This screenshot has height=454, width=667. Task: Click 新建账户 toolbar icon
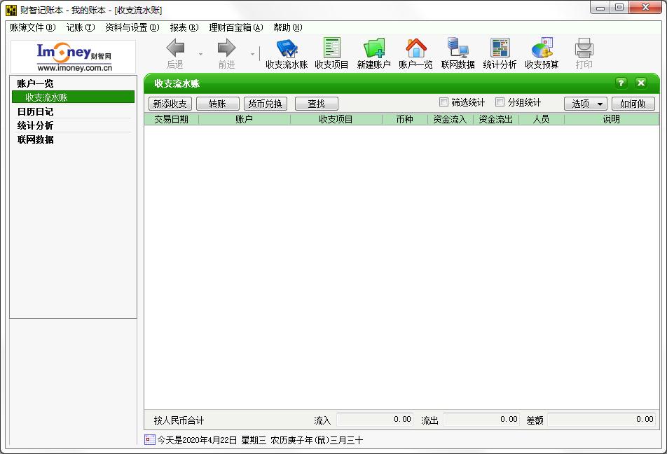coord(374,48)
